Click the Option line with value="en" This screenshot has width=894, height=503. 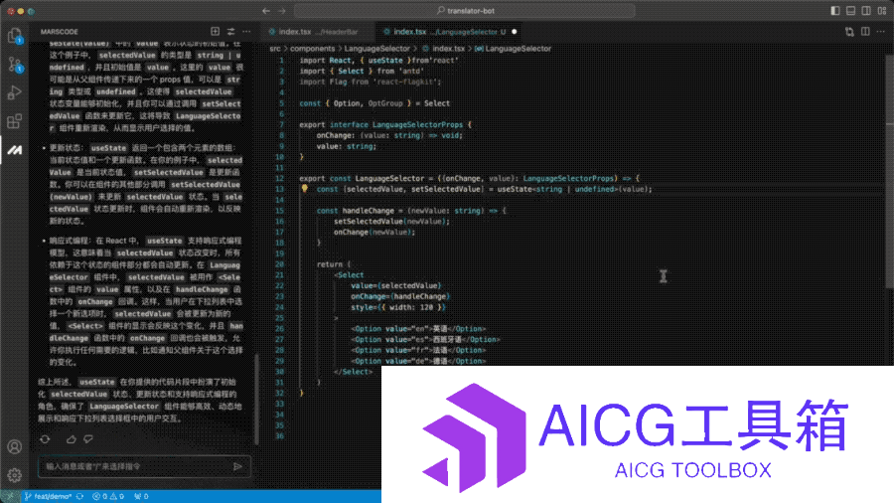(418, 328)
